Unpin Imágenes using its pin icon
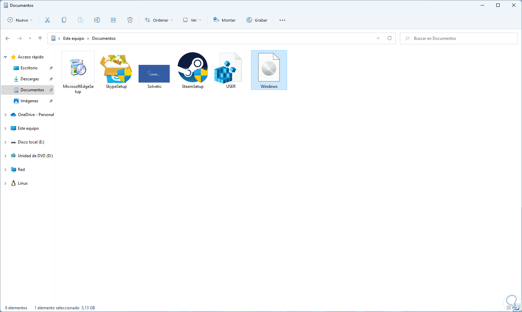The image size is (522, 312). [x=51, y=101]
